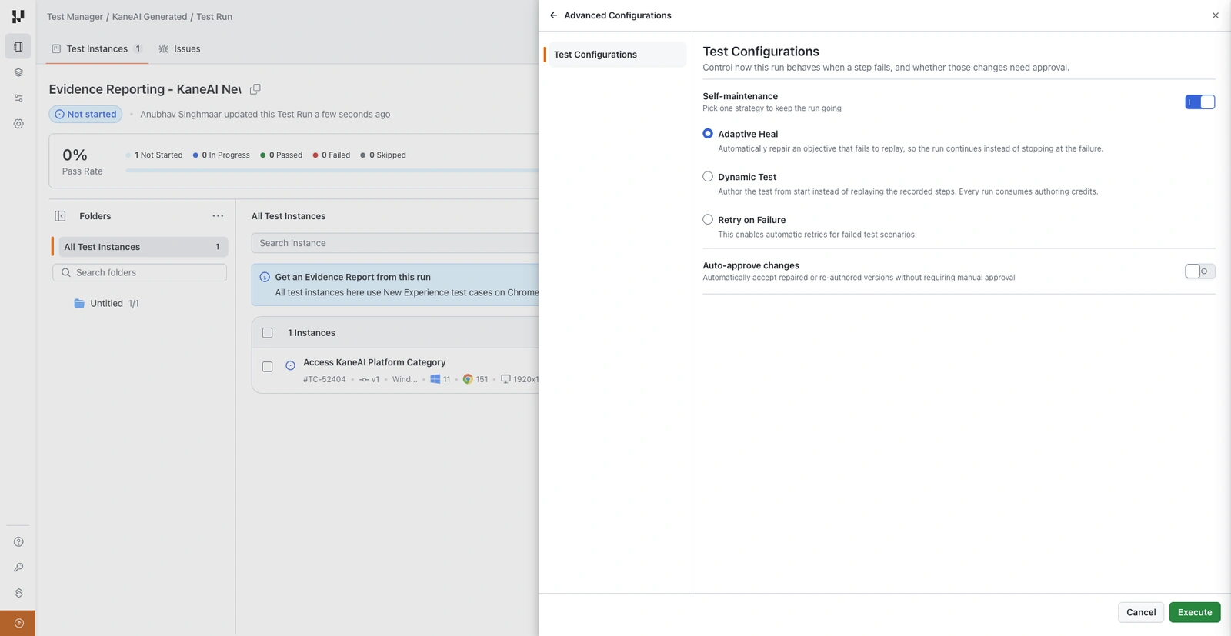The height and width of the screenshot is (636, 1231).
Task: Click the Windows OS icon
Action: [435, 379]
